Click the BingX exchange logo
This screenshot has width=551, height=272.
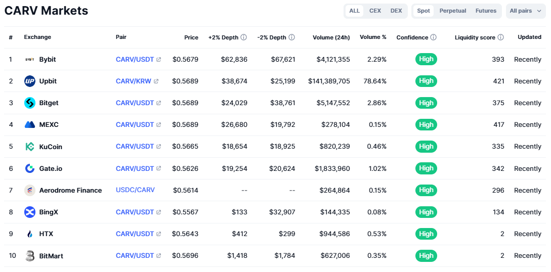pyautogui.click(x=30, y=212)
